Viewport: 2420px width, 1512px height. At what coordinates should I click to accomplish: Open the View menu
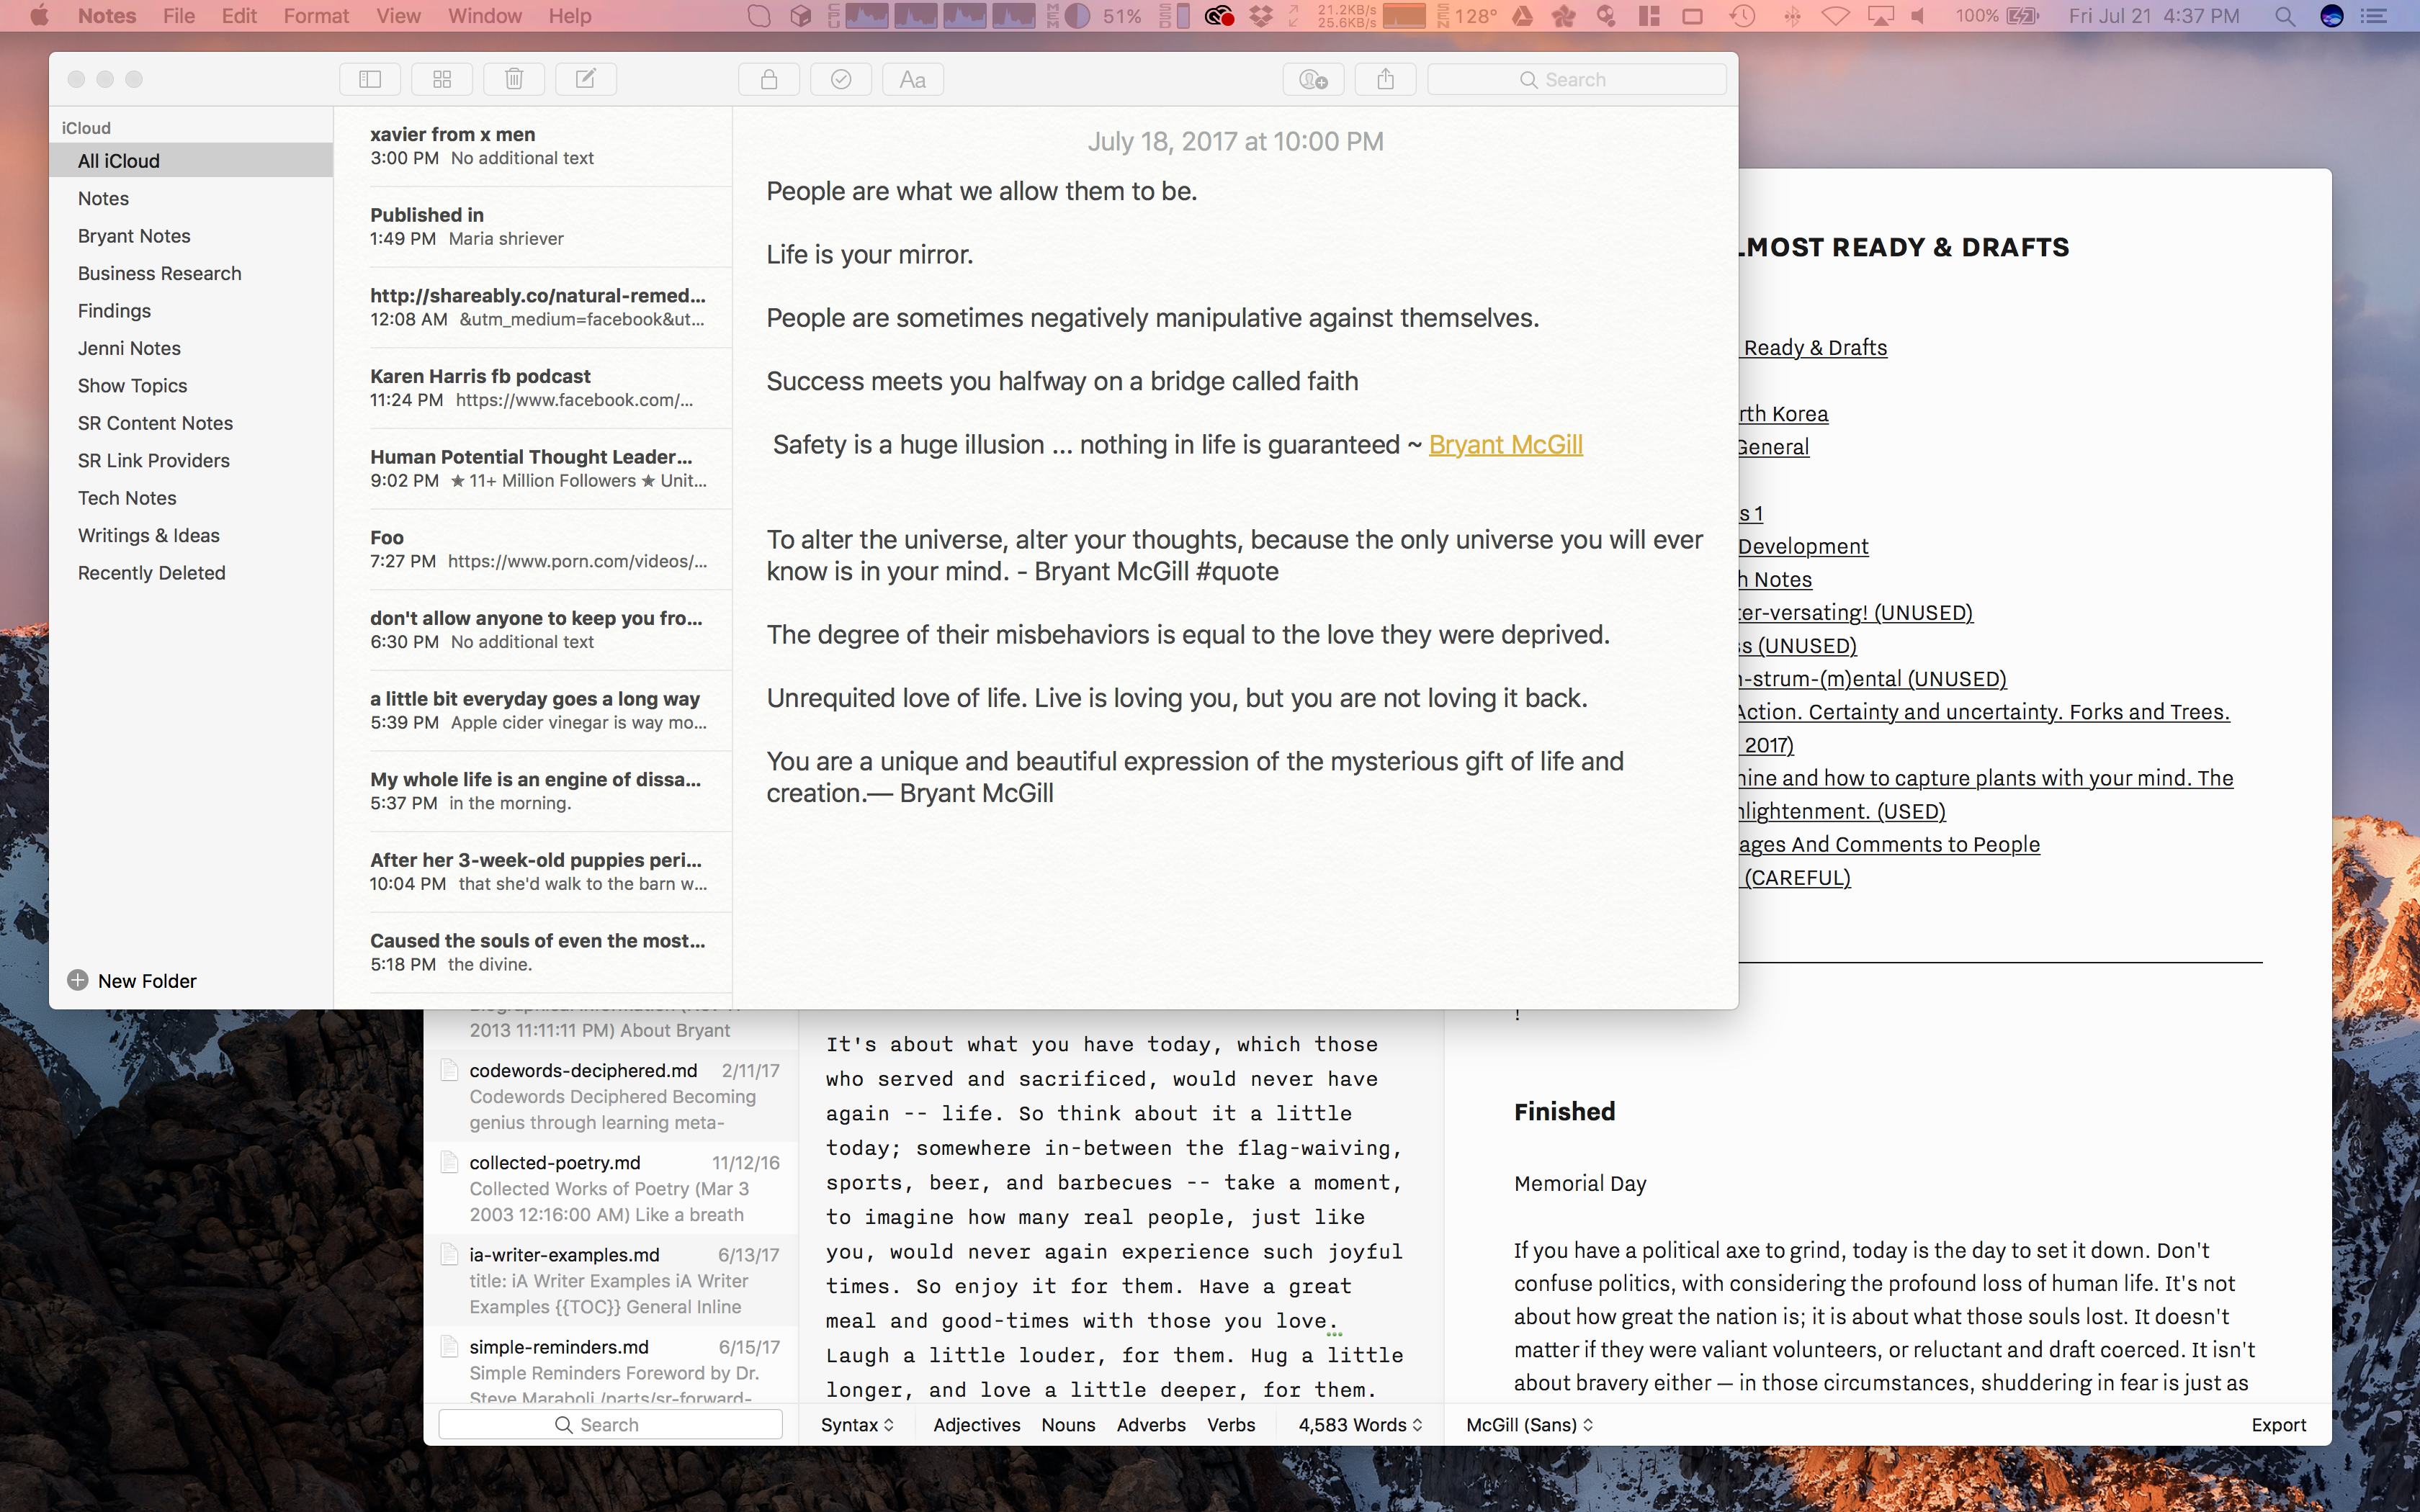point(398,16)
